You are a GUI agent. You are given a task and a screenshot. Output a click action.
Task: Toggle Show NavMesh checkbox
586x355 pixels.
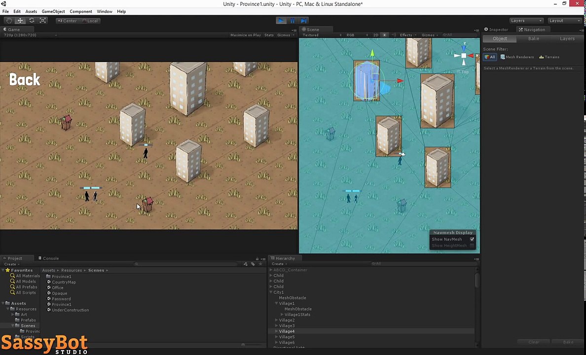click(x=472, y=239)
